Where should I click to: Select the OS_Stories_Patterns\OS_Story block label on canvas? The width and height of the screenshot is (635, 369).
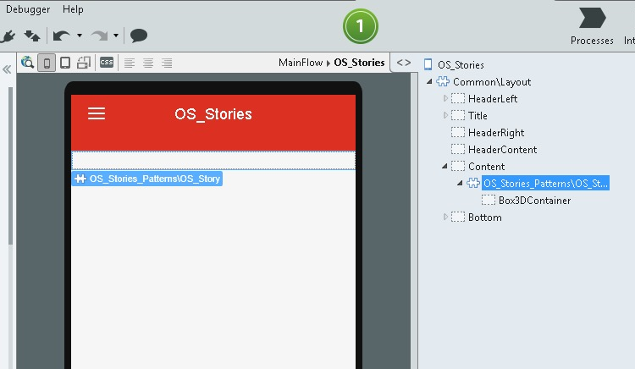(x=147, y=179)
